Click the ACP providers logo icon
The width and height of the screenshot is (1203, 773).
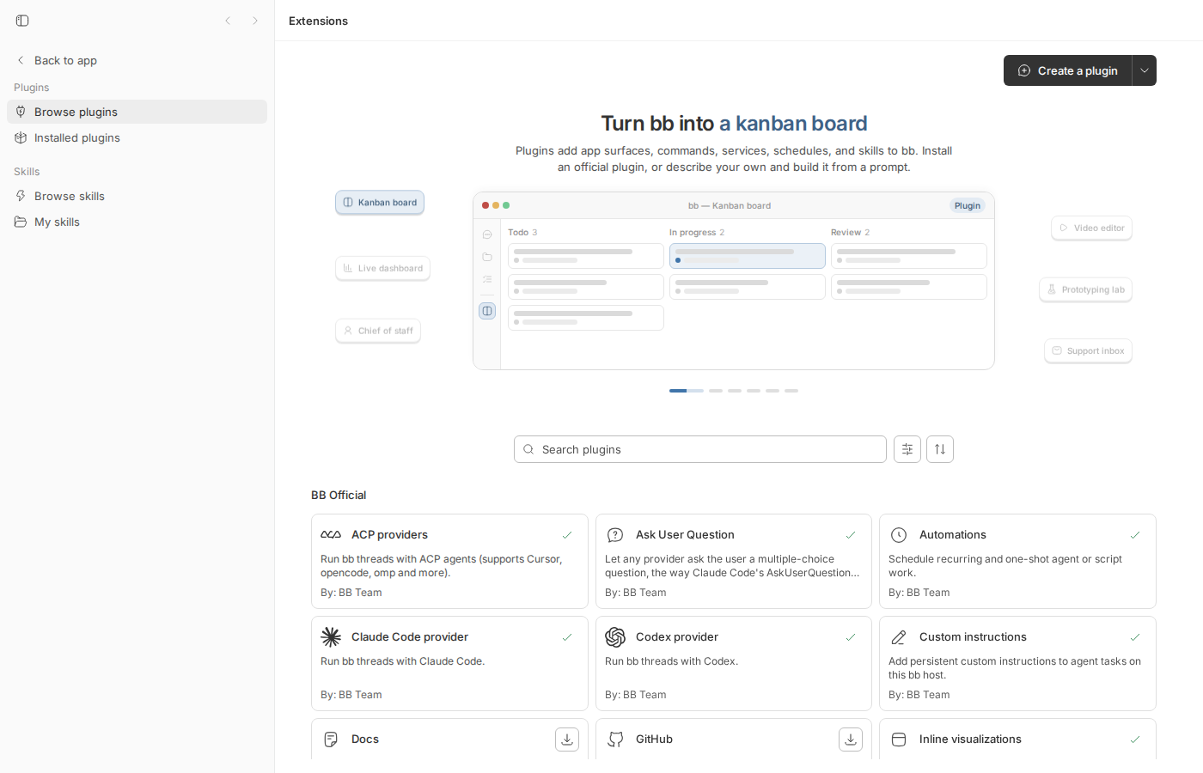331,535
